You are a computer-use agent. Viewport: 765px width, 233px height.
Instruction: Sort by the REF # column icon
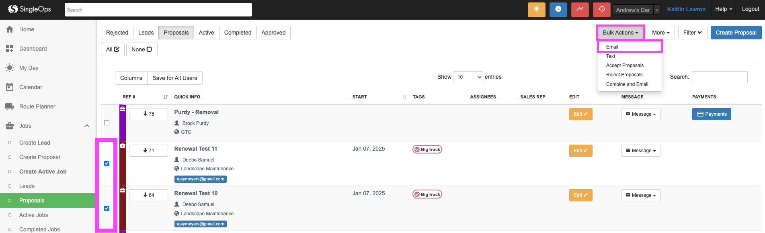(166, 97)
